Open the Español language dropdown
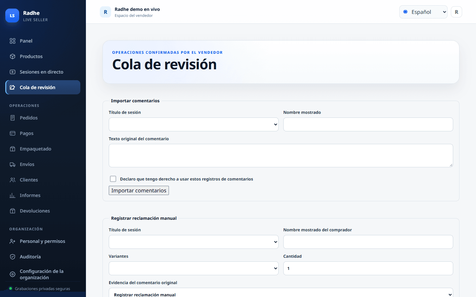Viewport: 476px width, 297px height. [x=423, y=12]
